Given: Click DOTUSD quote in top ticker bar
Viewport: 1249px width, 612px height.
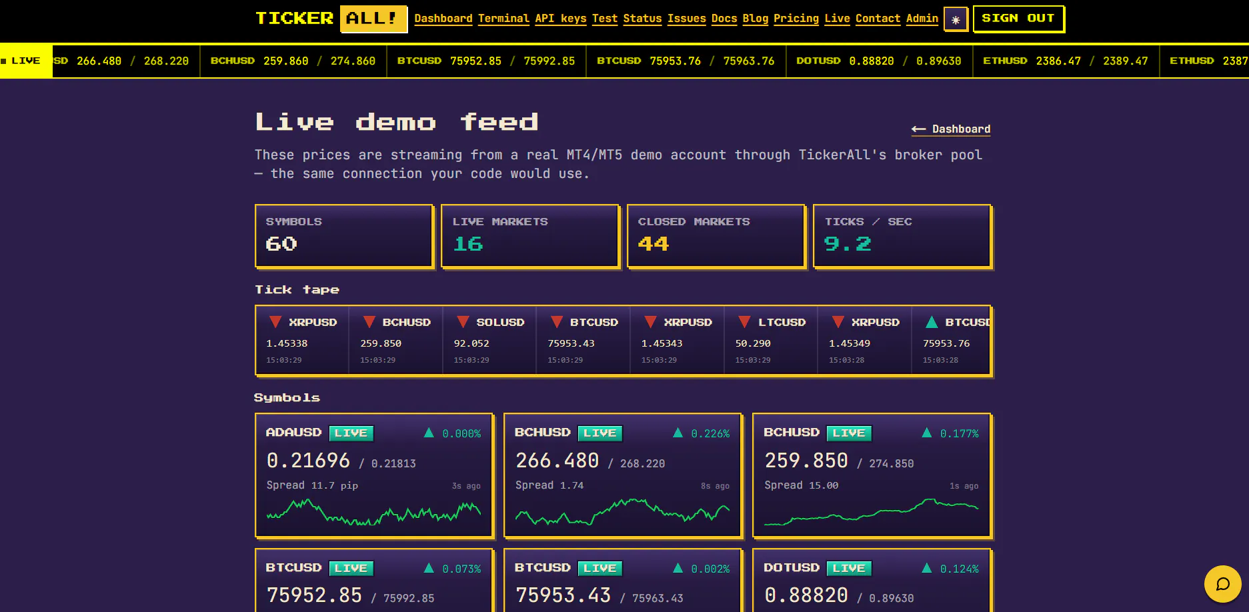Looking at the screenshot, I should [879, 61].
